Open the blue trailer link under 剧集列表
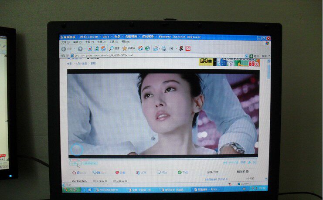The image size is (323, 200). (x=216, y=180)
